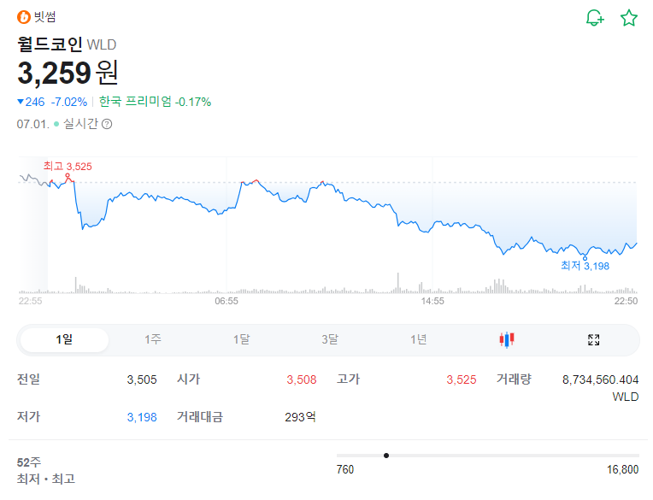Image resolution: width=653 pixels, height=500 pixels.
Task: Click the 한국 프리미엄 -0.17% label
Action: pos(155,102)
